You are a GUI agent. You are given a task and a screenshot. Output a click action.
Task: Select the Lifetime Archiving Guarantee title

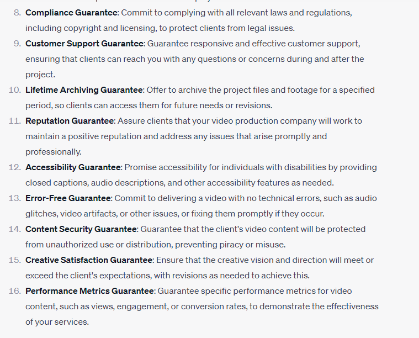84,89
